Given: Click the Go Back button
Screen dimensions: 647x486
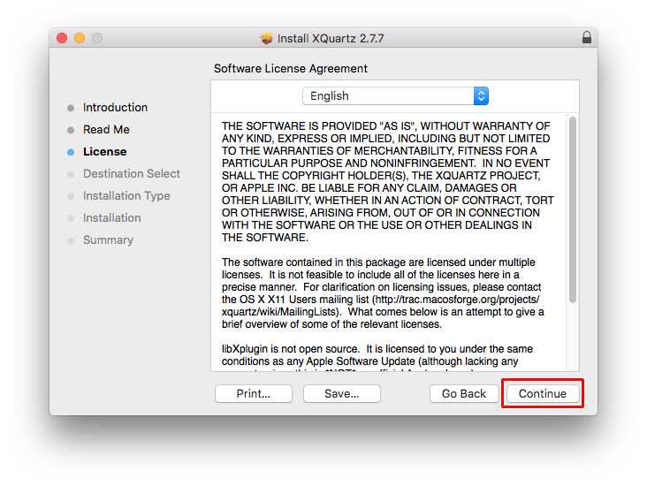Looking at the screenshot, I should pos(464,393).
